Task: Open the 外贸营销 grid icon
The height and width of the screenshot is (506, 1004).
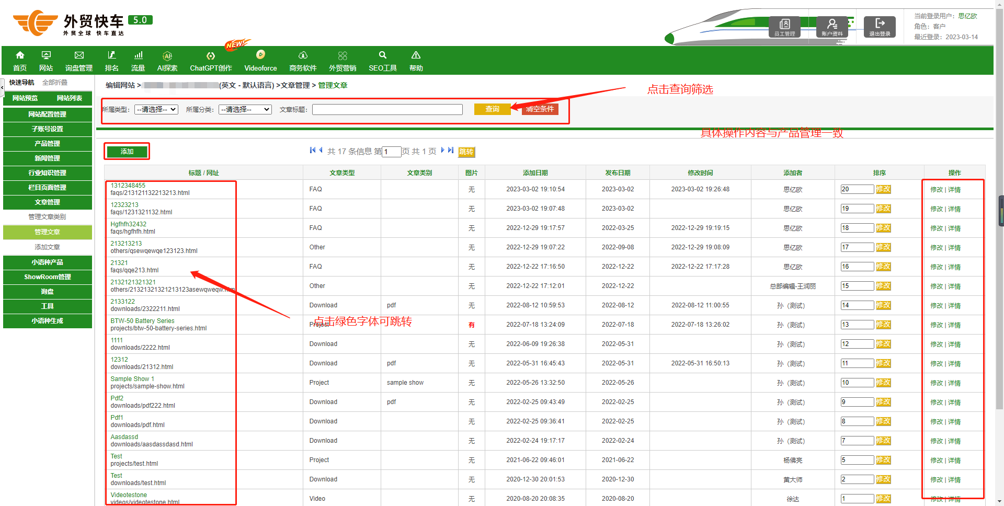Action: [x=343, y=55]
